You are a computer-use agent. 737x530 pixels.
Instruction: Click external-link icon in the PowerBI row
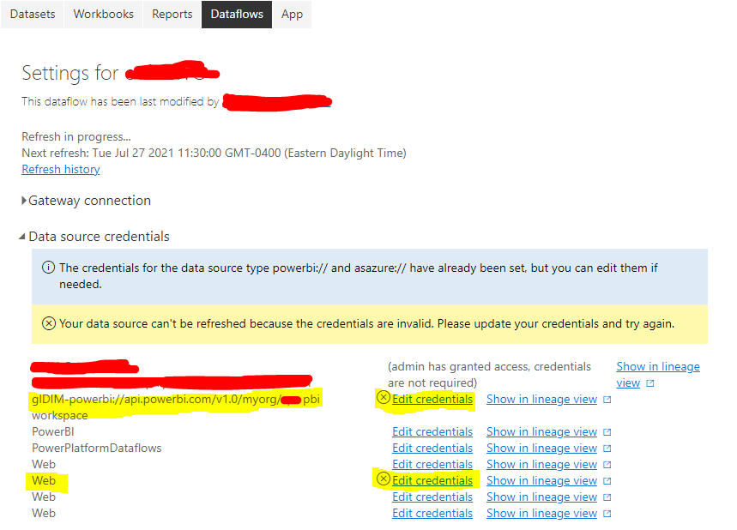[607, 431]
